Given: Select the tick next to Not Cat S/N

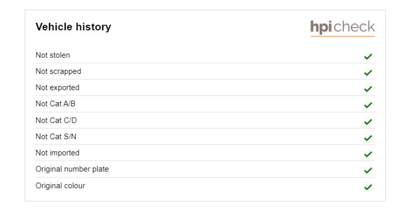Looking at the screenshot, I should [x=368, y=138].
